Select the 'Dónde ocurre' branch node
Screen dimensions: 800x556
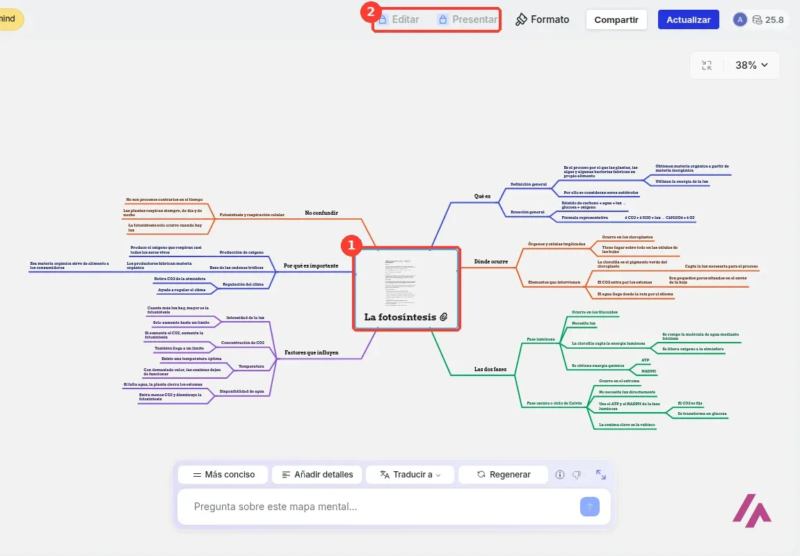click(491, 261)
